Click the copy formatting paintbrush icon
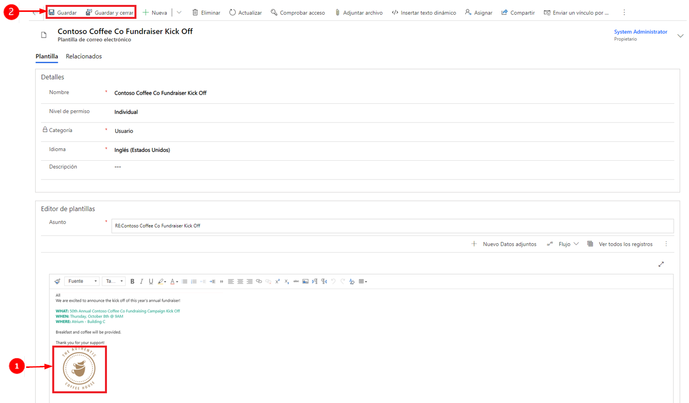This screenshot has height=403, width=689. point(57,281)
